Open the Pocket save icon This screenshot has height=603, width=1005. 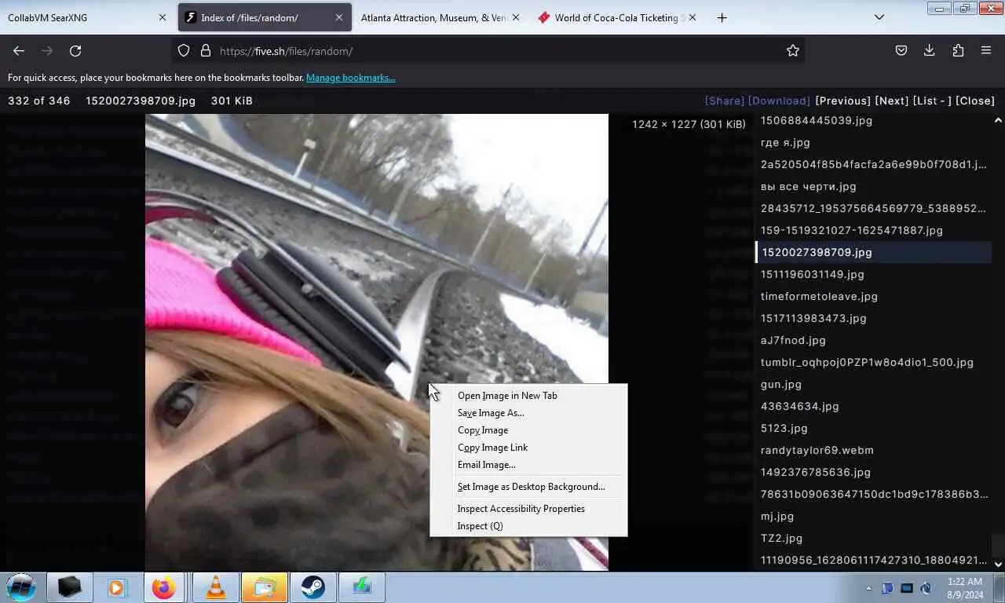(x=901, y=50)
